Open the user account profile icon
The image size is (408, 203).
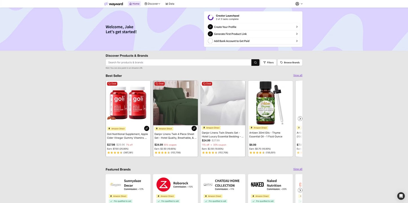point(297,4)
